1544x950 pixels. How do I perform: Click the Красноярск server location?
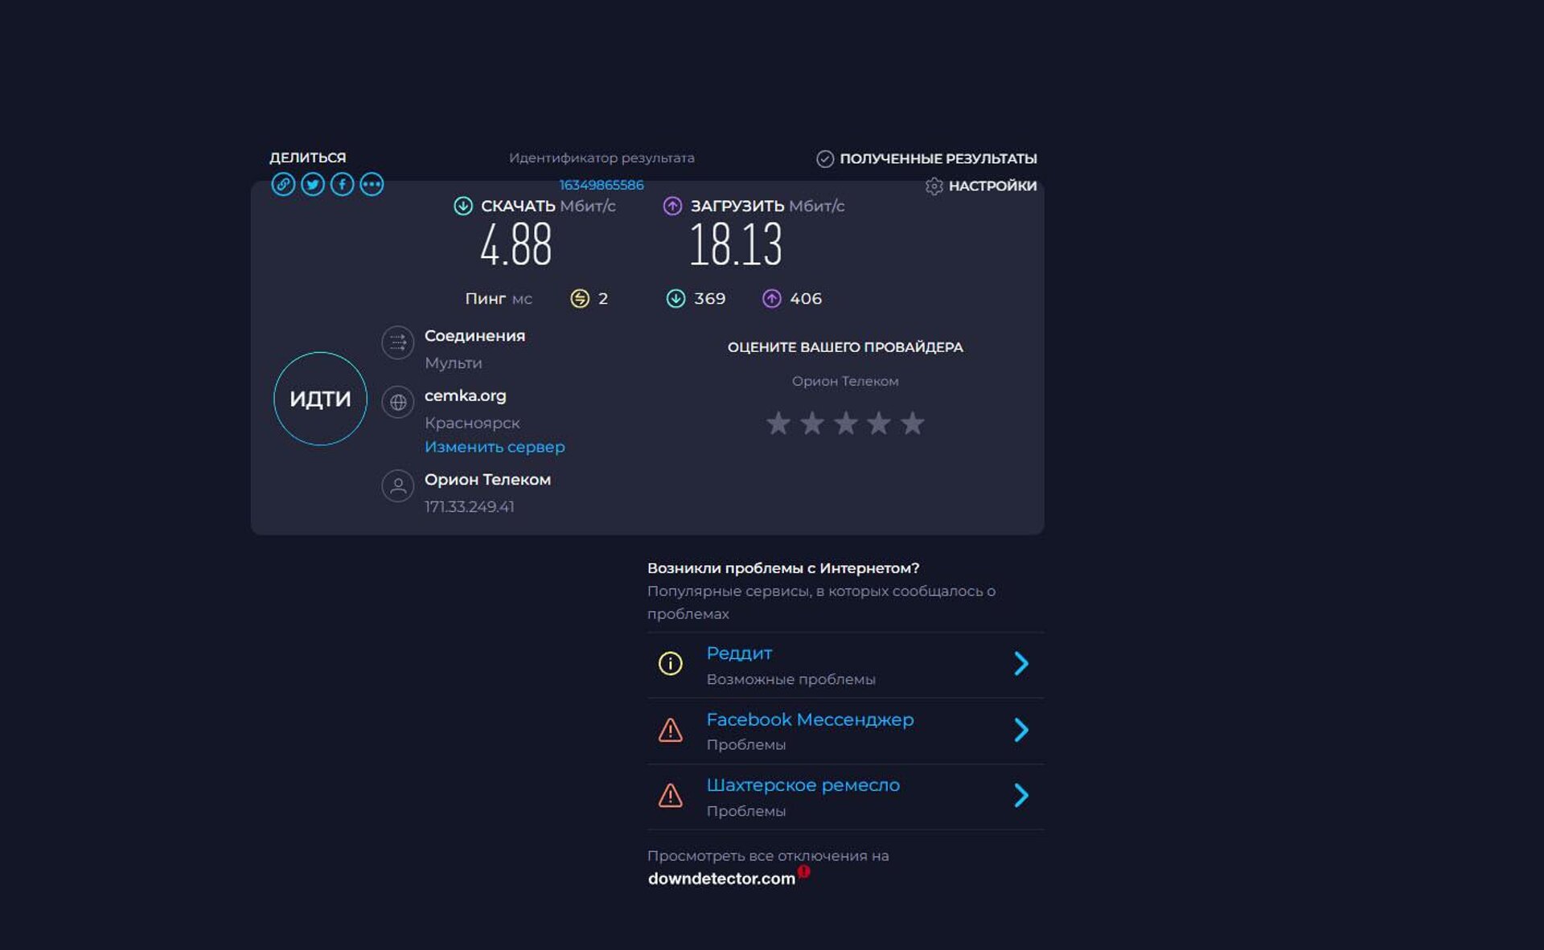[x=472, y=423]
